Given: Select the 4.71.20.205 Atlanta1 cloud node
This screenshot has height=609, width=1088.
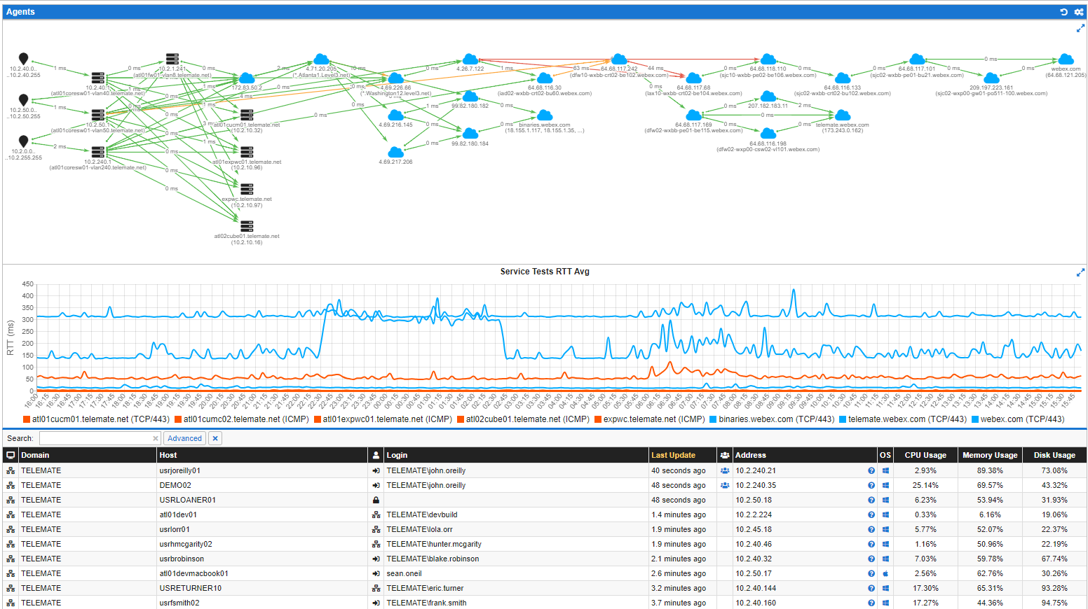Looking at the screenshot, I should tap(321, 59).
